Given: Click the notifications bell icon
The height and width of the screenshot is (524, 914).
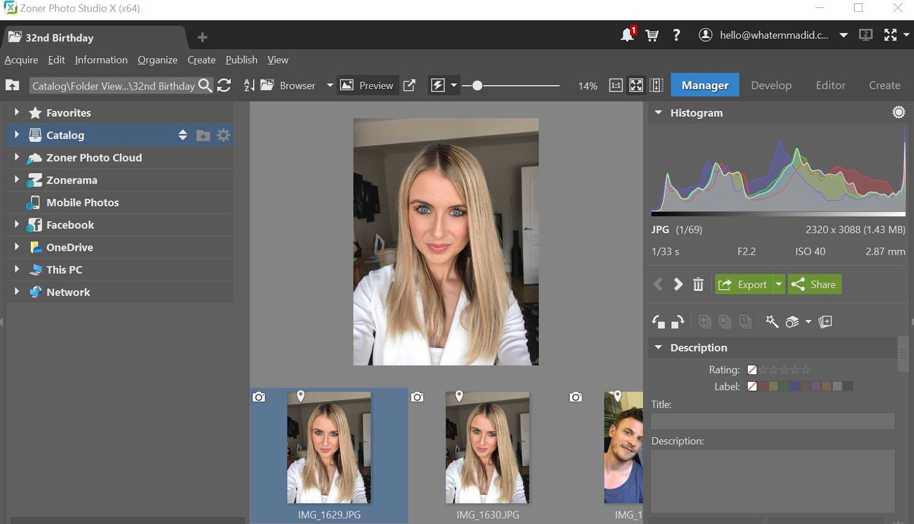Looking at the screenshot, I should pos(627,35).
